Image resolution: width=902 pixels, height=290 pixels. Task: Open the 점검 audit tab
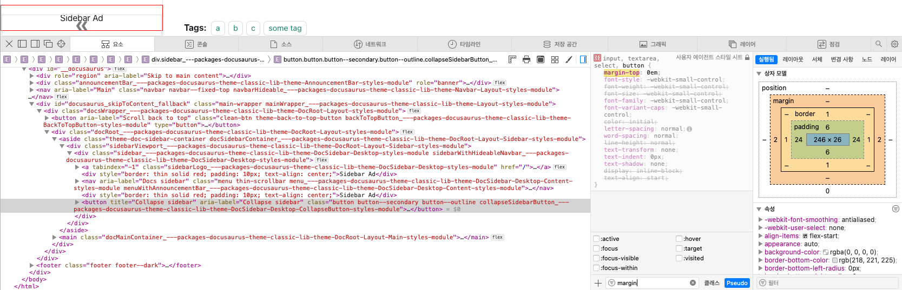tap(828, 44)
